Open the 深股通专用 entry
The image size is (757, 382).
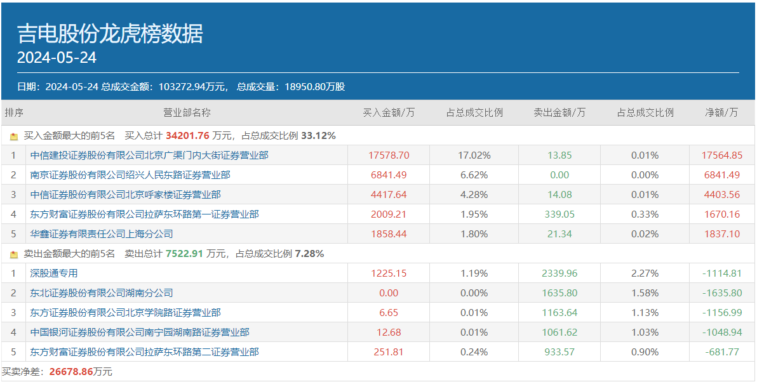pyautogui.click(x=54, y=273)
